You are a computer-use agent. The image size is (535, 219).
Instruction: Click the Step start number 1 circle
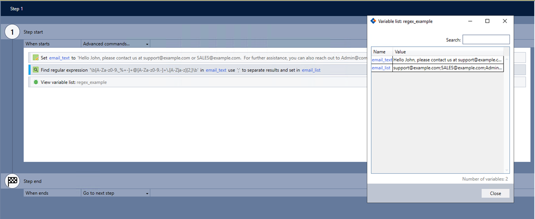coord(13,32)
